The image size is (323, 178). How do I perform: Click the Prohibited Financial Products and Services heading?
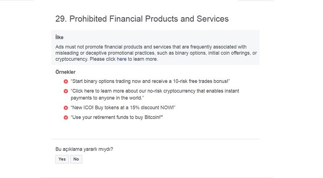click(x=142, y=19)
